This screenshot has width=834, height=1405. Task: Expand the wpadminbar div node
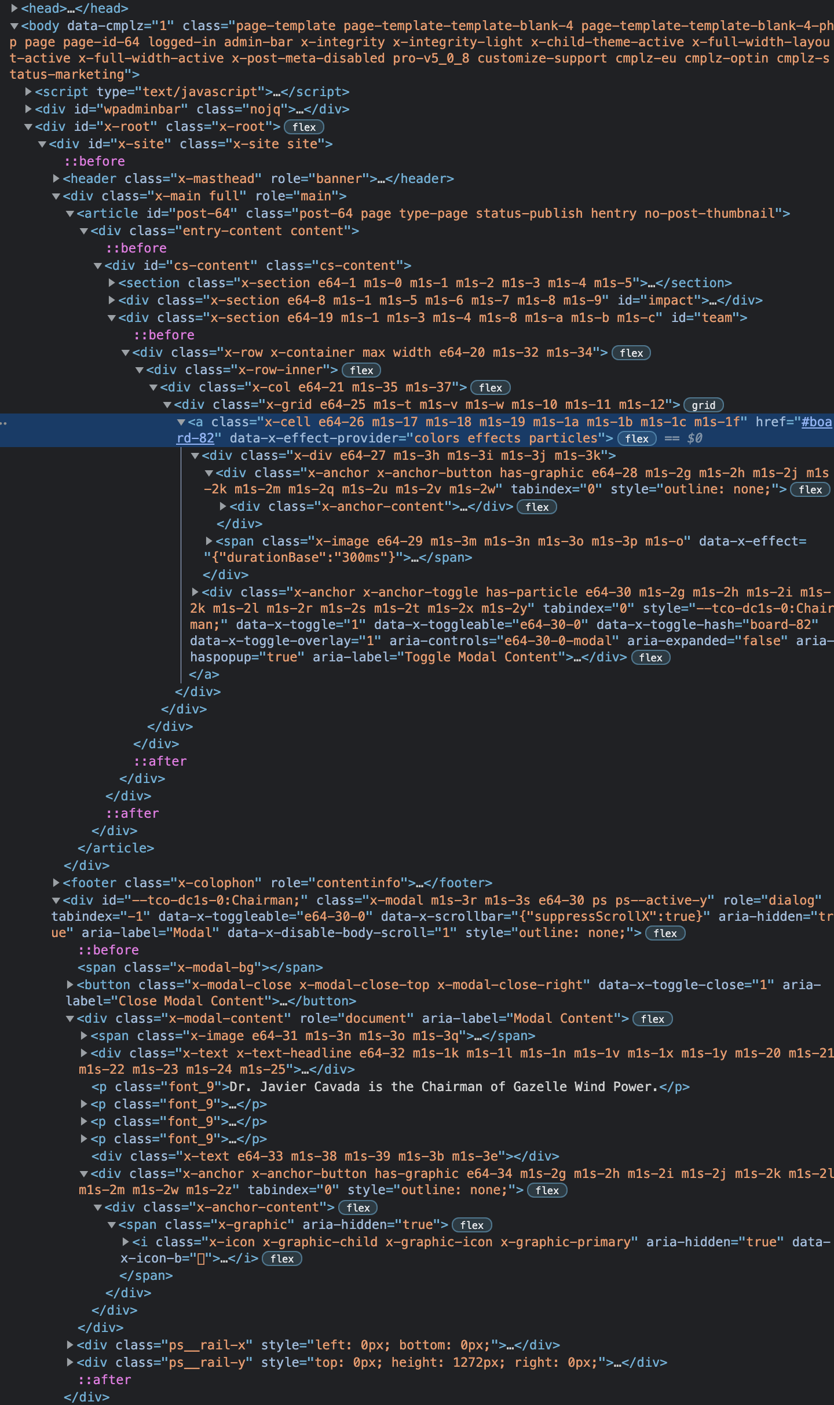(28, 109)
